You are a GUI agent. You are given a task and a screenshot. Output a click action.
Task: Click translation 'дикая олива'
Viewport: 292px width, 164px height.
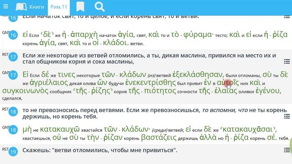coord(82,84)
